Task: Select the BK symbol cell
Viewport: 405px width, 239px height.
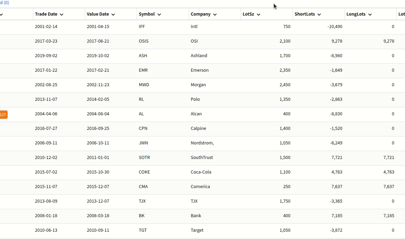Action: pyautogui.click(x=142, y=215)
